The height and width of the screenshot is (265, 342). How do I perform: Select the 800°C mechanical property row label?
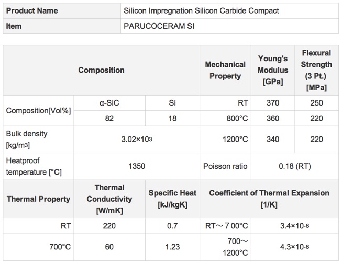click(x=225, y=118)
